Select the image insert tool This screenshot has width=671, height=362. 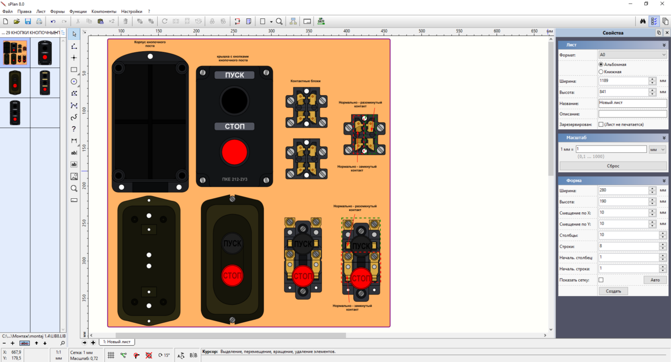point(74,176)
